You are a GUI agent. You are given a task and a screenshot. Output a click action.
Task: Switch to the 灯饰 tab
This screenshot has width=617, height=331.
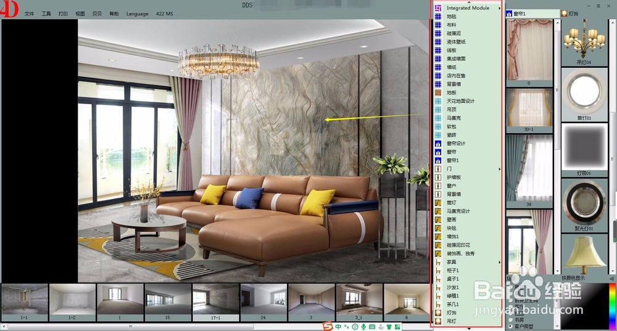[569, 14]
